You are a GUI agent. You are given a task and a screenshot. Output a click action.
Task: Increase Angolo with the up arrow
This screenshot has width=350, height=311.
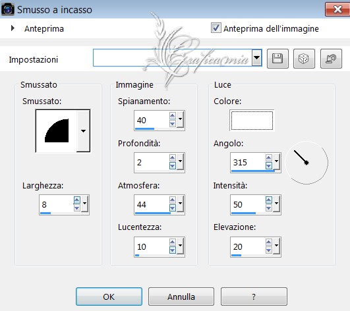pyautogui.click(x=269, y=158)
